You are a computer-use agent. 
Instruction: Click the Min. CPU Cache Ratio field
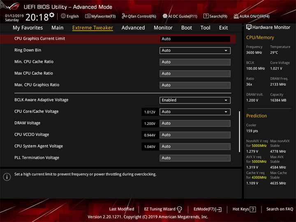(195, 62)
